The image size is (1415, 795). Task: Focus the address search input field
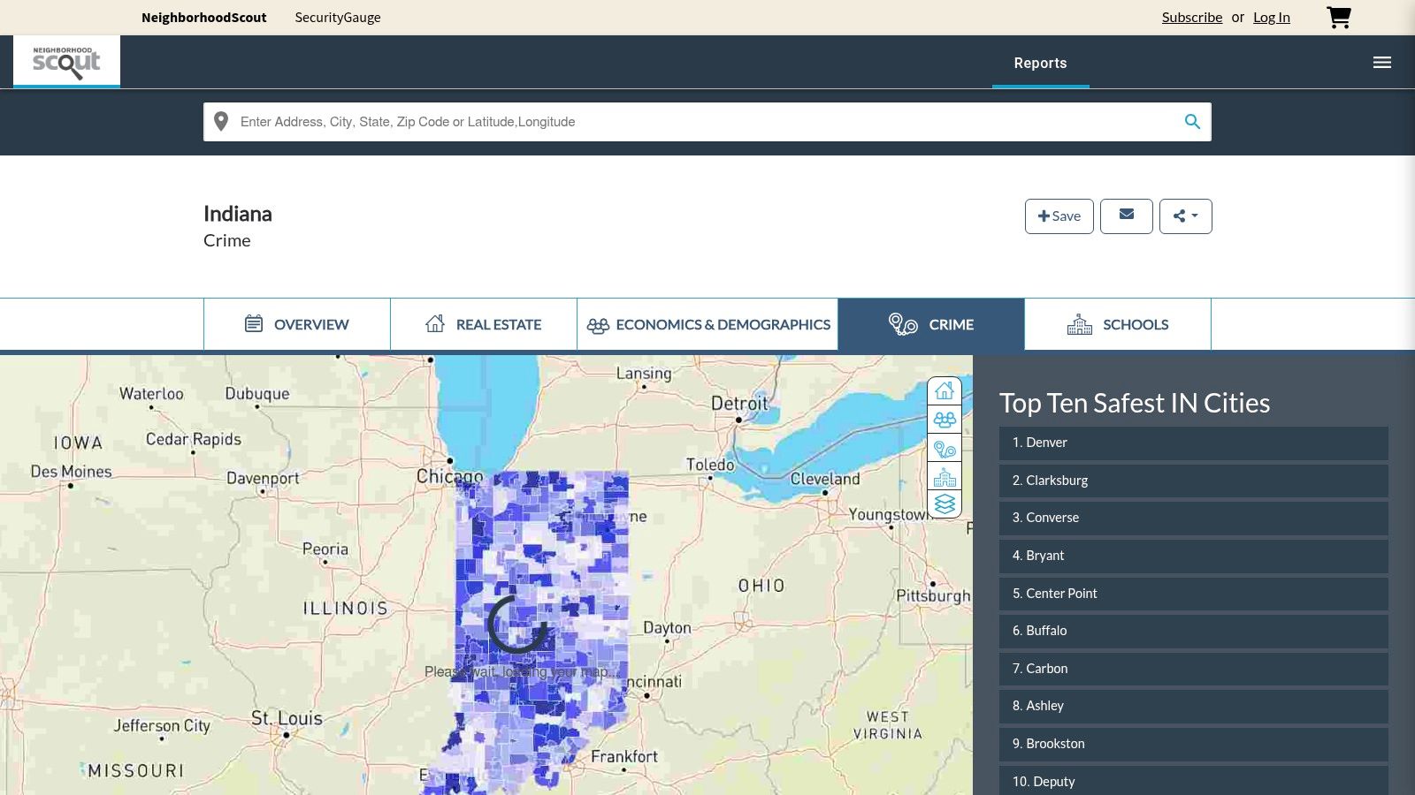(707, 122)
